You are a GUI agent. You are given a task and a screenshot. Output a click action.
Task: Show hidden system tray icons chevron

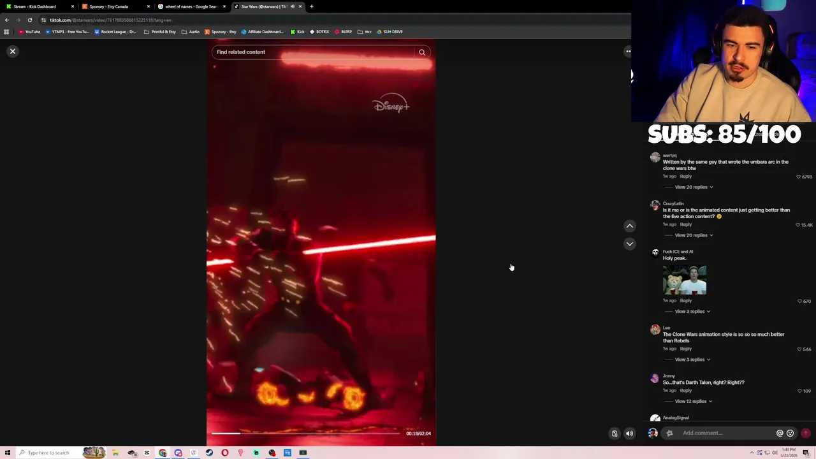coord(752,453)
